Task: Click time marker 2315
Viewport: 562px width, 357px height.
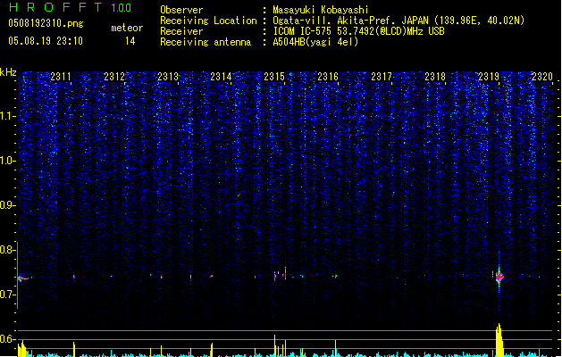Action: pyautogui.click(x=274, y=77)
